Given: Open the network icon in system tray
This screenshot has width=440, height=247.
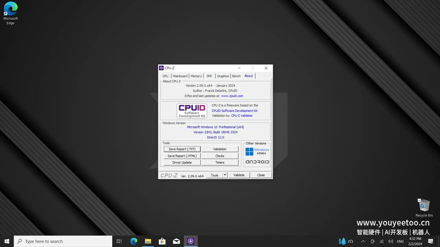Looking at the screenshot, I should point(382,241).
